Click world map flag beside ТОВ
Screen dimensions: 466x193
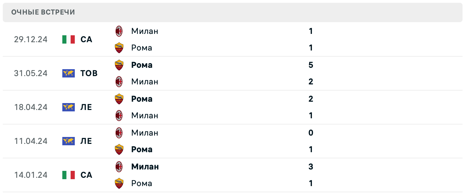[x=69, y=73]
